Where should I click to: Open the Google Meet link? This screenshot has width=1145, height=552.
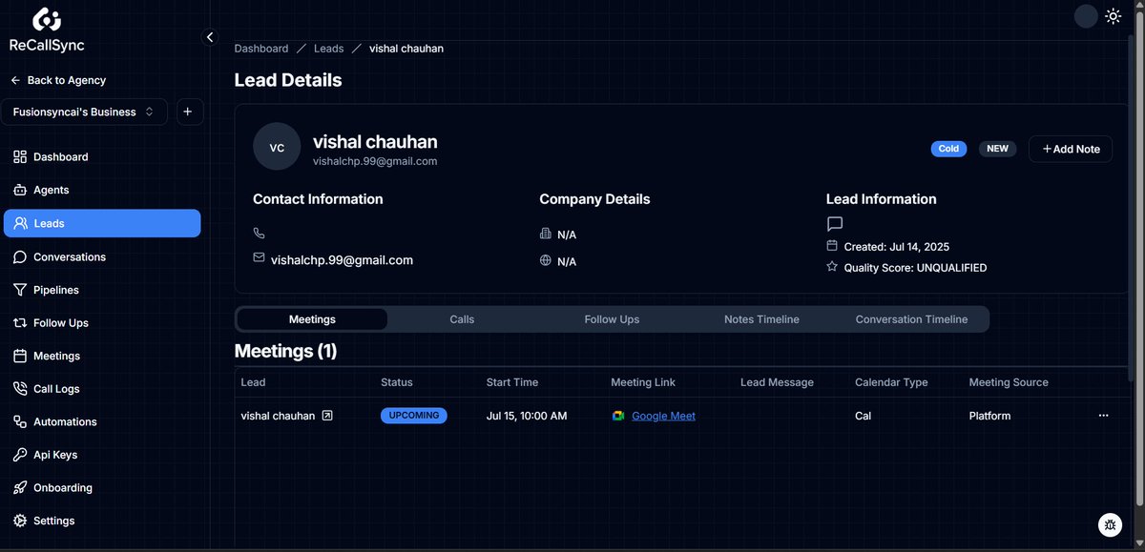(x=662, y=416)
